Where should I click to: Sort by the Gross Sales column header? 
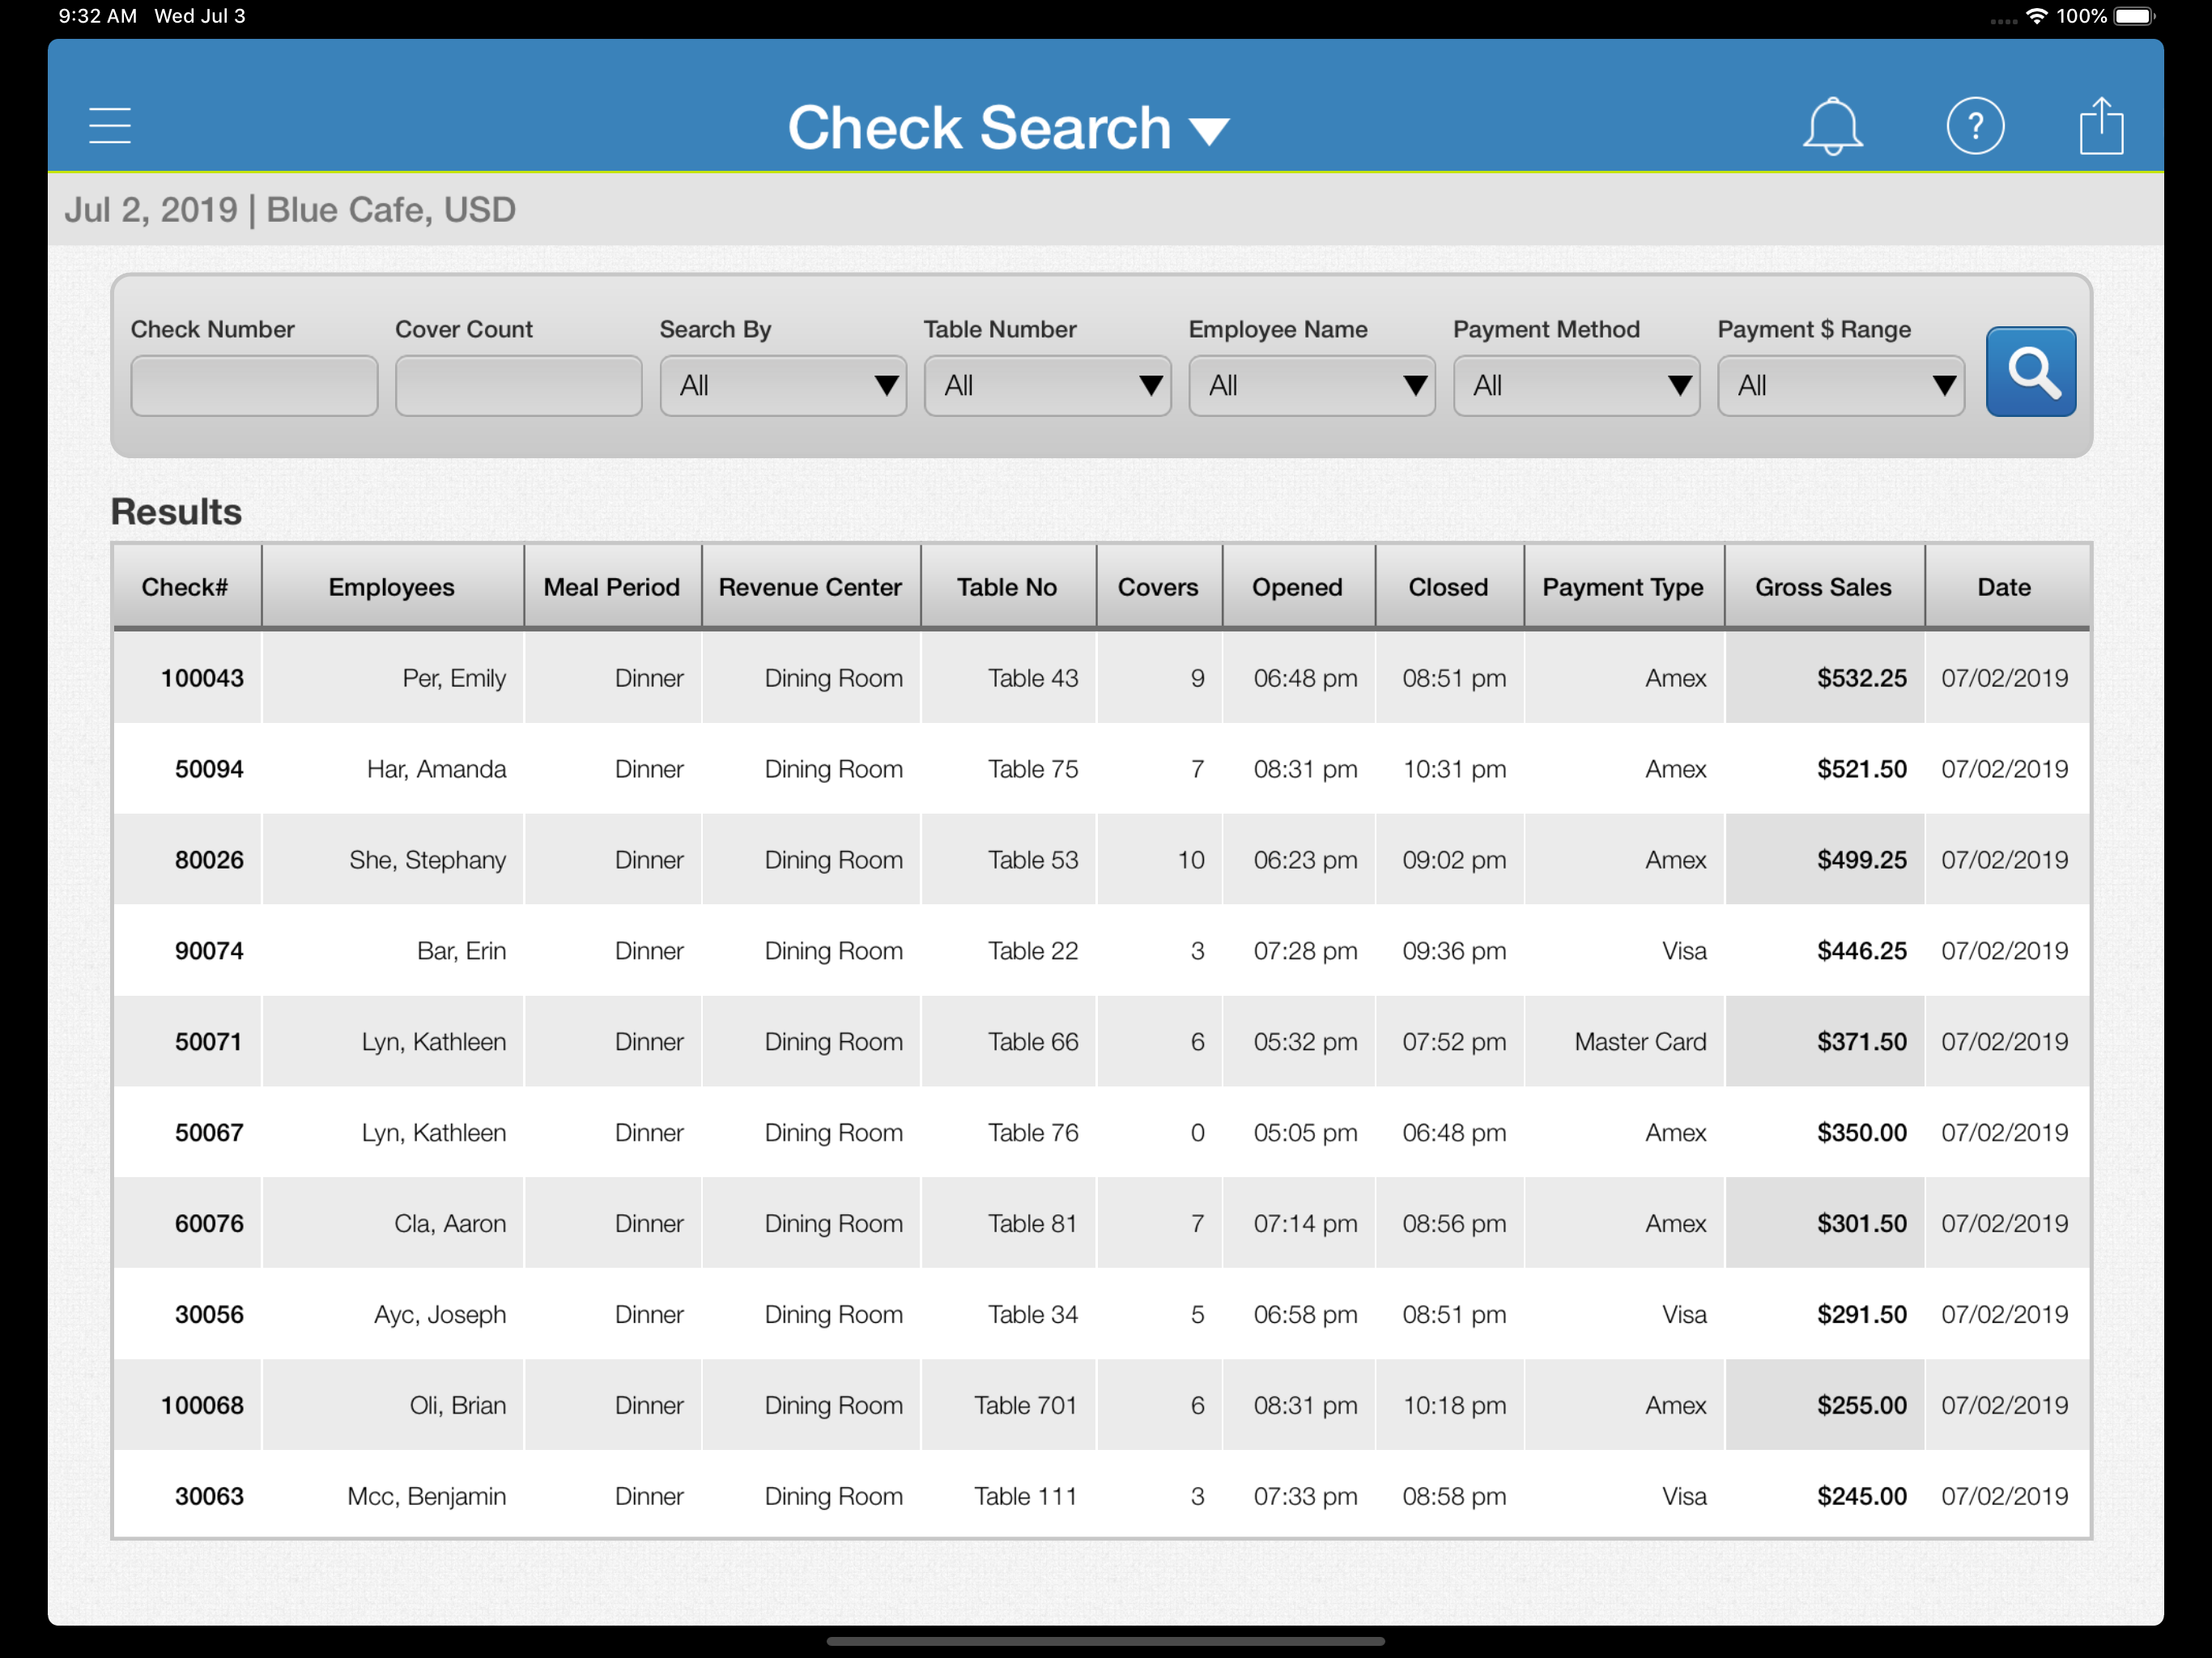tap(1824, 587)
